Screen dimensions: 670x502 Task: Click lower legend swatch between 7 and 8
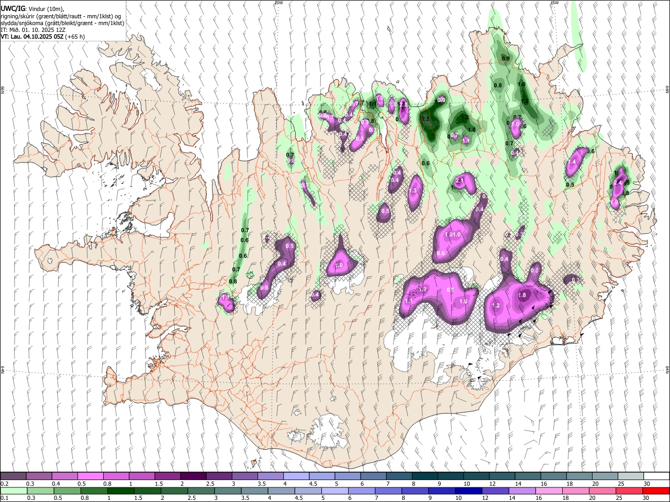point(388,490)
